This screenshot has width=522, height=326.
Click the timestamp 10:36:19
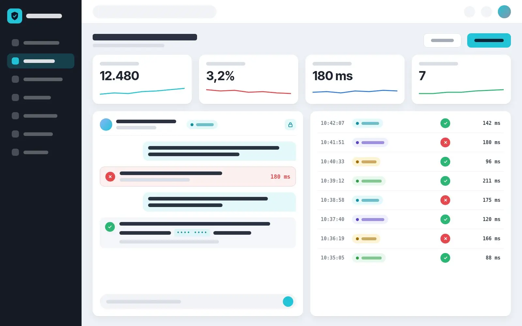coord(332,239)
